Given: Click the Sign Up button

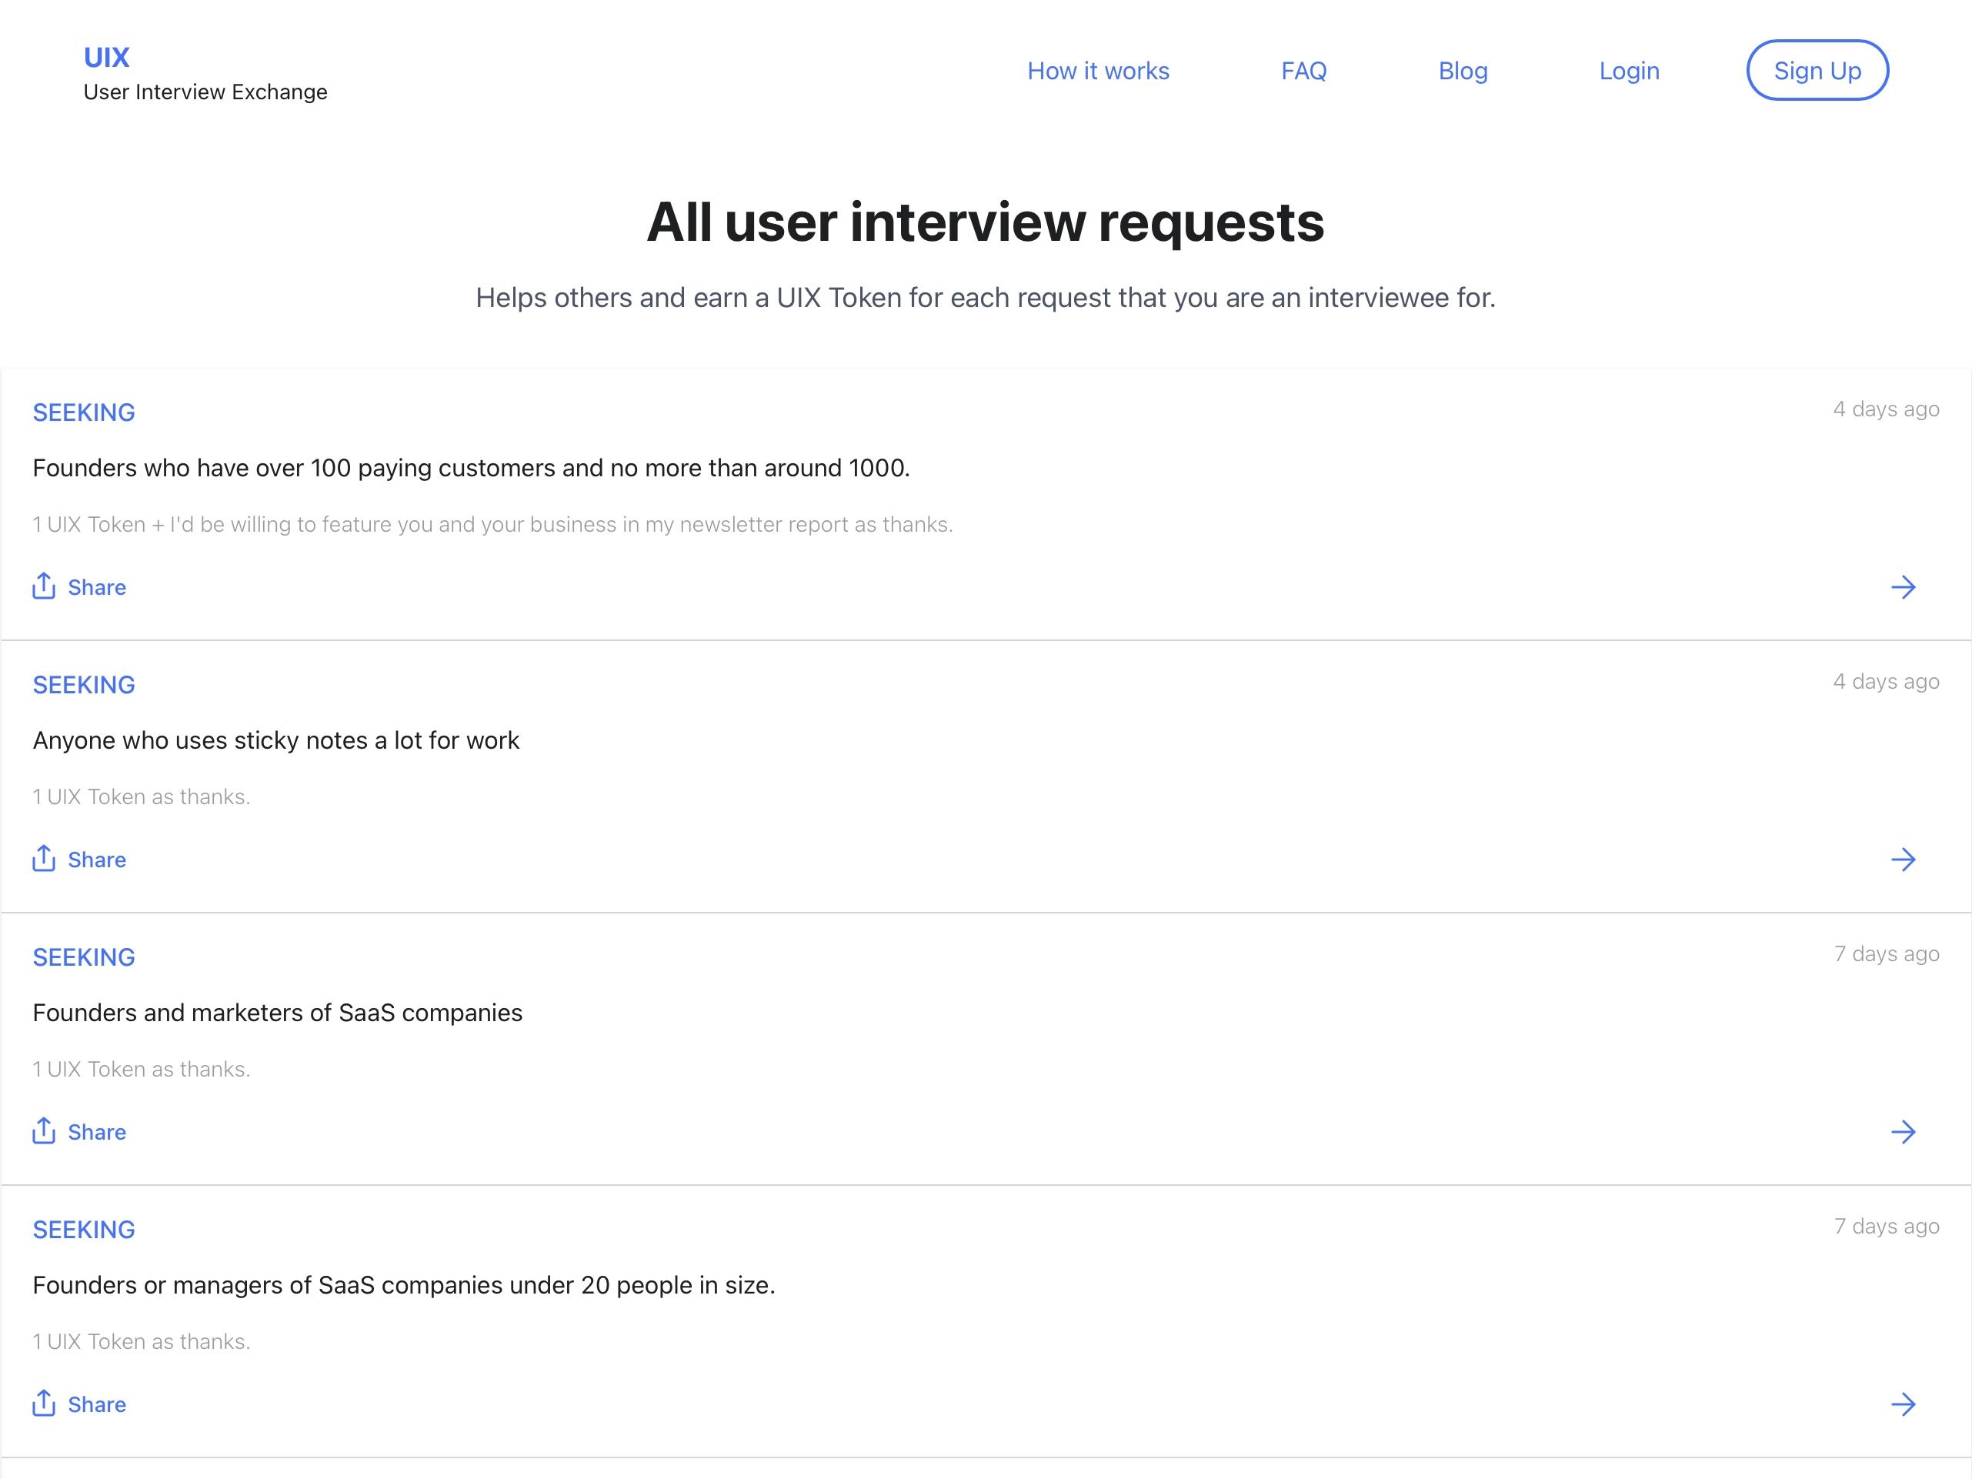Looking at the screenshot, I should click(x=1817, y=71).
